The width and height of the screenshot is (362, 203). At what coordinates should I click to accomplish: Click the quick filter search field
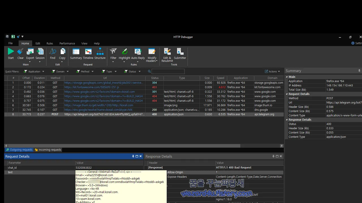tap(168, 72)
